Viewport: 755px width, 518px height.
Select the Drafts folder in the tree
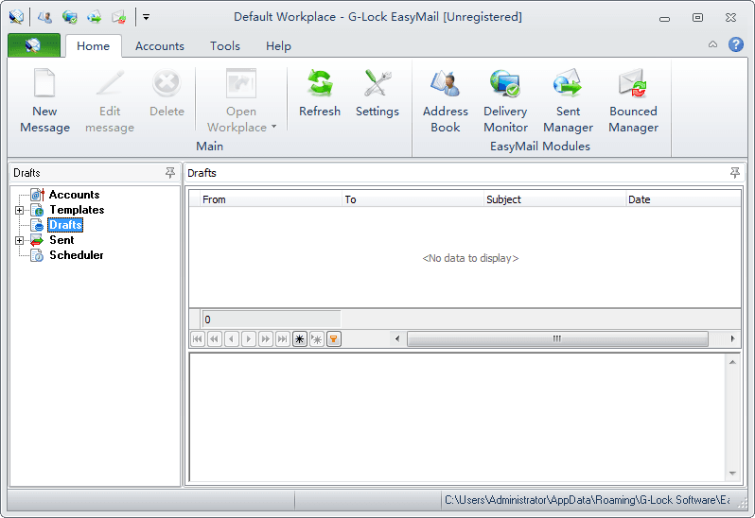pos(65,225)
